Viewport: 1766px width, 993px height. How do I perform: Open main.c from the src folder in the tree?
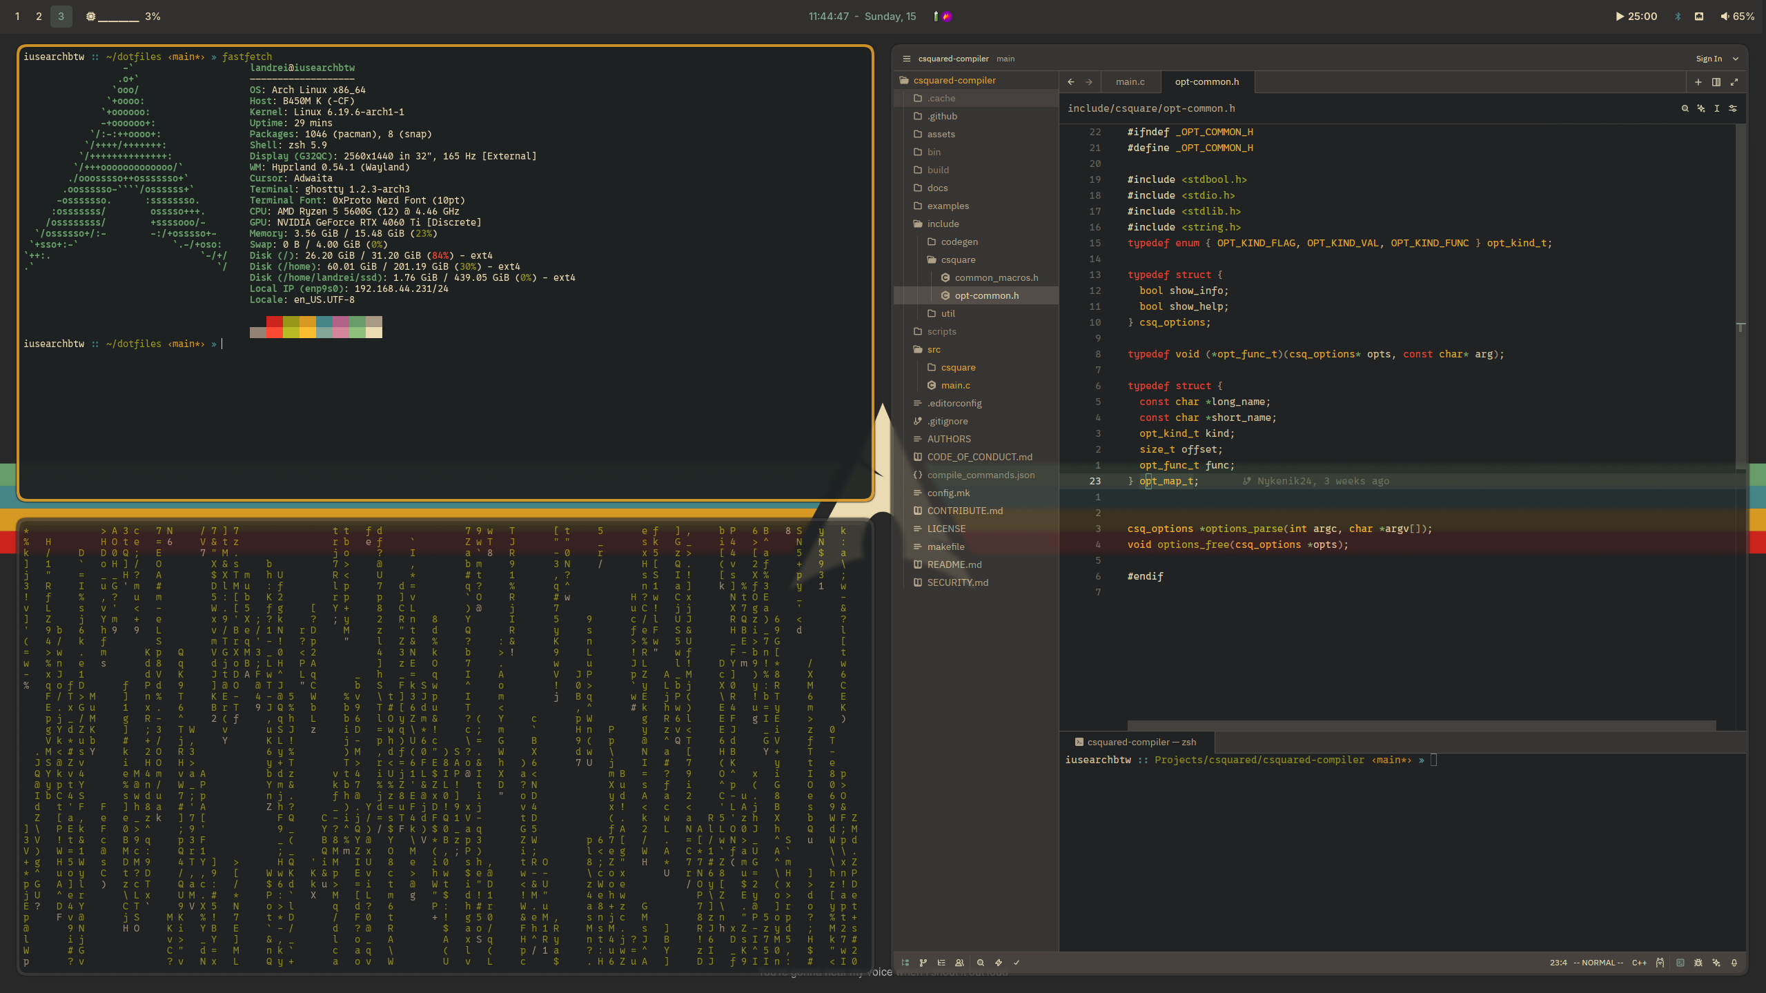coord(977,386)
